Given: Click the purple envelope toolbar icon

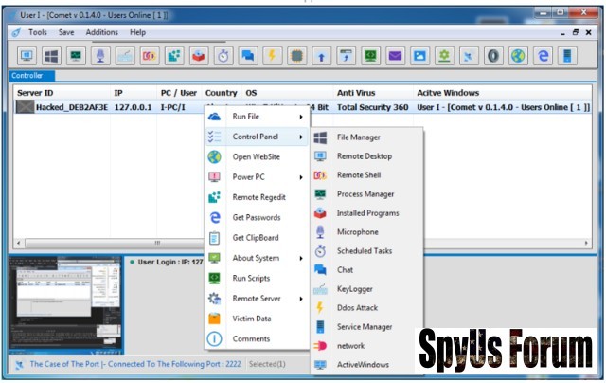Looking at the screenshot, I should [395, 55].
